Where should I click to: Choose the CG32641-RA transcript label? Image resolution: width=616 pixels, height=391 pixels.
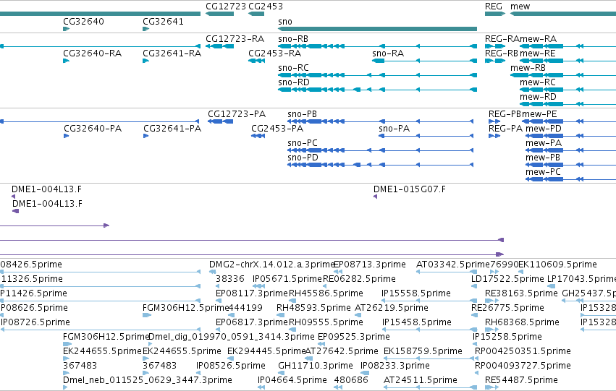coord(172,53)
